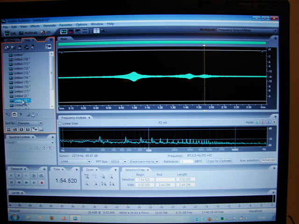This screenshot has width=299, height=224.
Task: Click the Hold 1 button
Action: tap(256, 122)
